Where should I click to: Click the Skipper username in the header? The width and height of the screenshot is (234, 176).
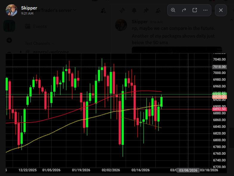pyautogui.click(x=29, y=8)
